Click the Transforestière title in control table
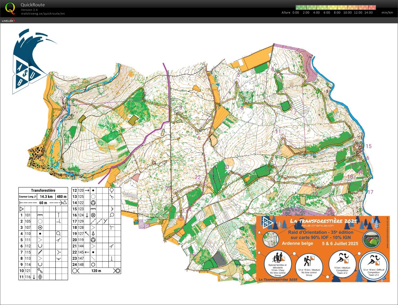This screenshot has height=305, width=398. [43, 190]
